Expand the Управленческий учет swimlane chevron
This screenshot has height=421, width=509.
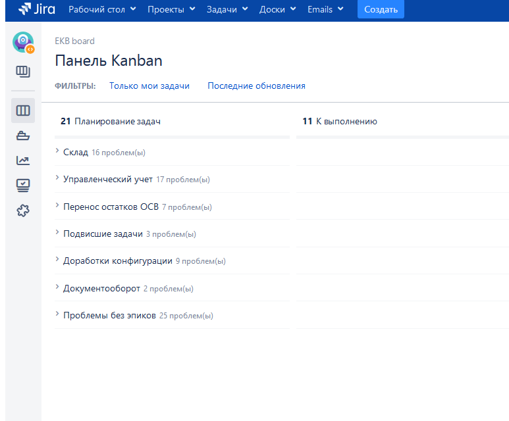[x=57, y=178]
